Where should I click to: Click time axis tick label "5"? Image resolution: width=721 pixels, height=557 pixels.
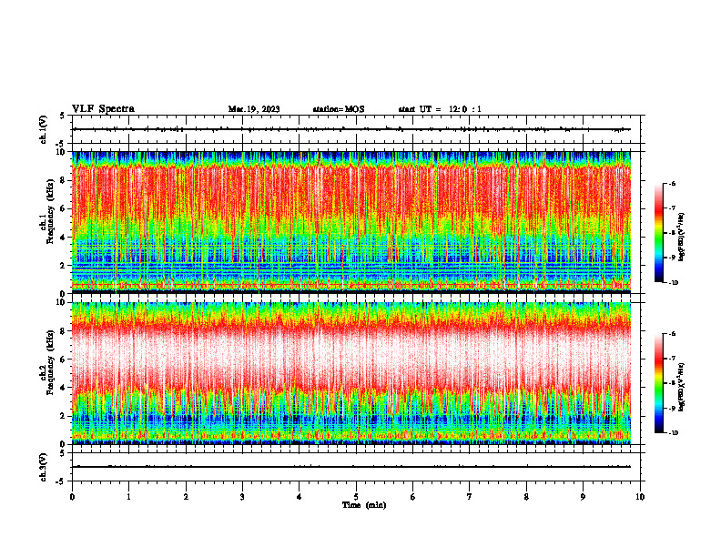pos(356,497)
